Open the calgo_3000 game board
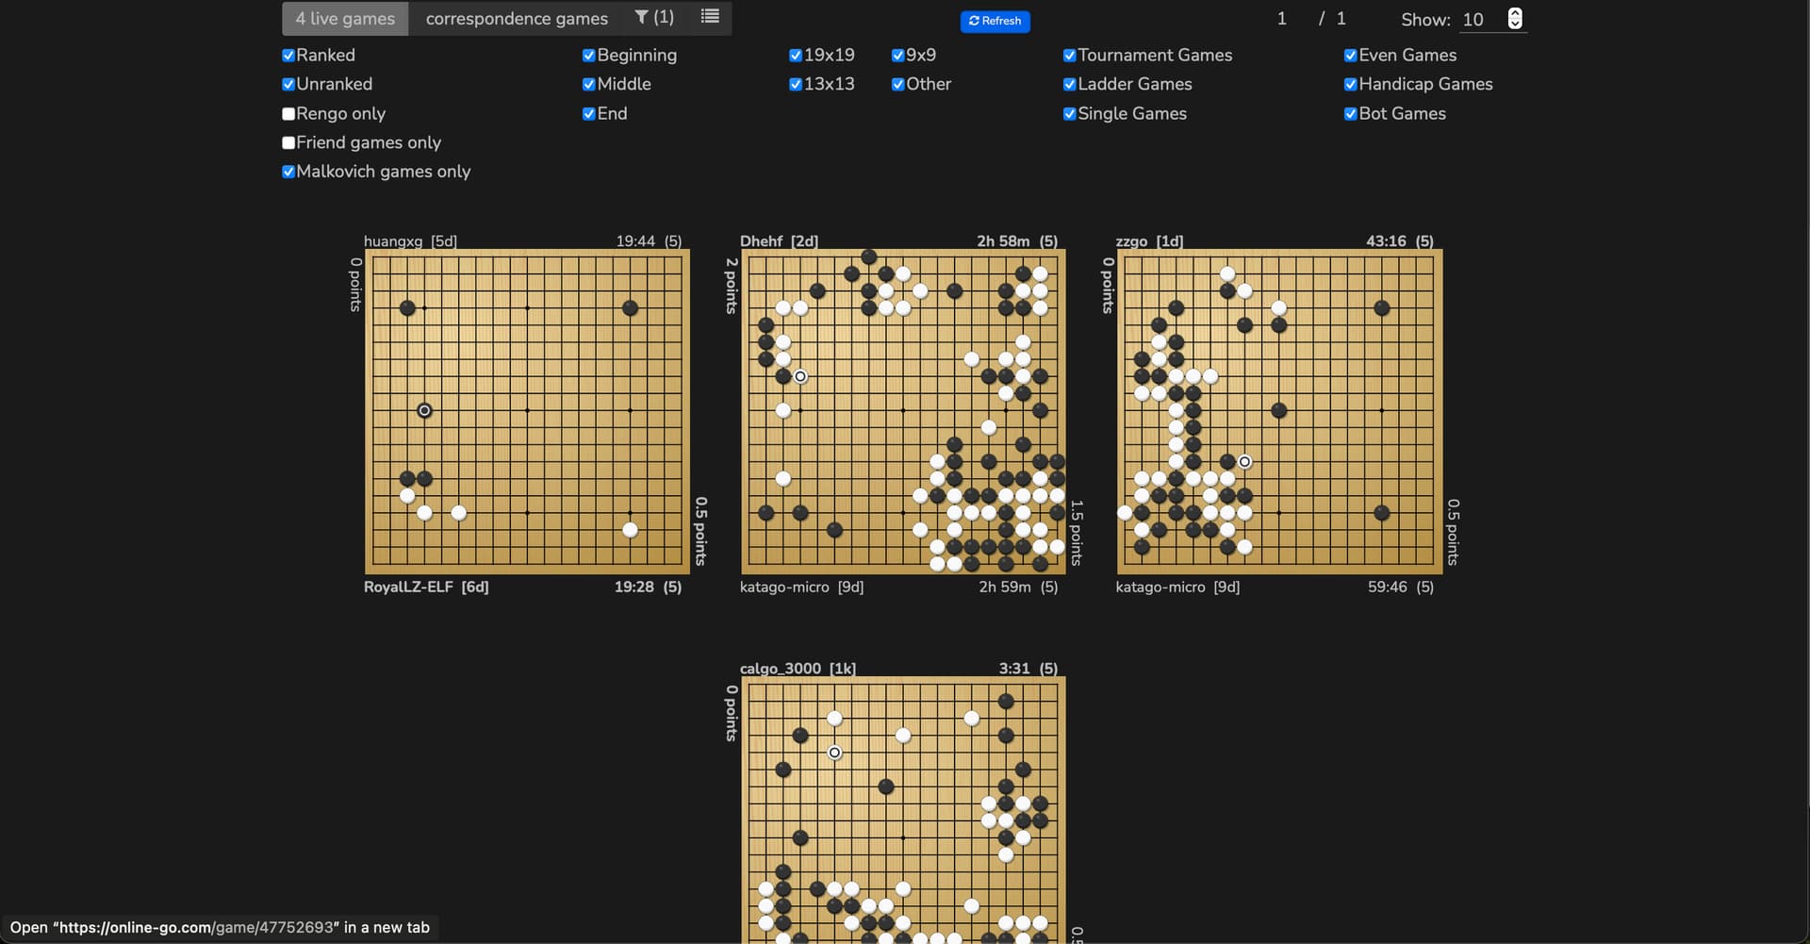This screenshot has height=944, width=1810. click(903, 811)
